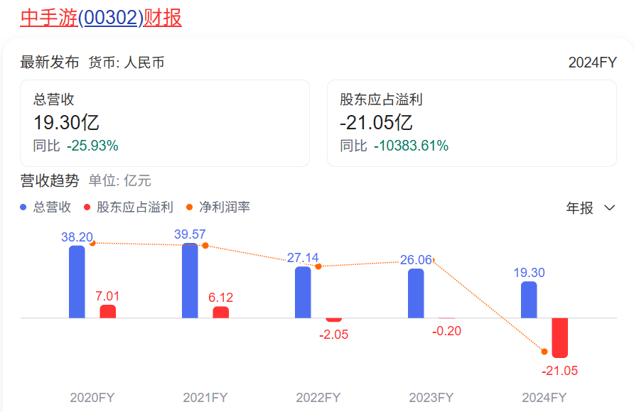Click the 2021FY blue revenue bar
This screenshot has height=412, width=634.
point(190,281)
